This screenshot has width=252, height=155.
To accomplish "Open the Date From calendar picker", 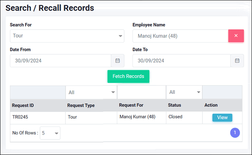I will point(118,61).
